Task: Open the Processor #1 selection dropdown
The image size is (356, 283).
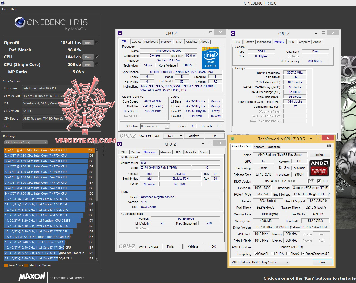Action: pyautogui.click(x=155, y=126)
